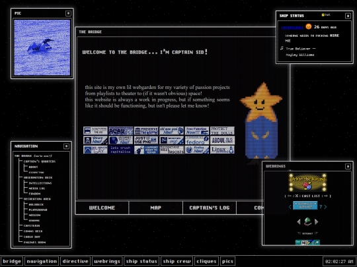Click the star-headed Captain Sid character
Viewport: 357px width, 267px height.
coord(261,121)
